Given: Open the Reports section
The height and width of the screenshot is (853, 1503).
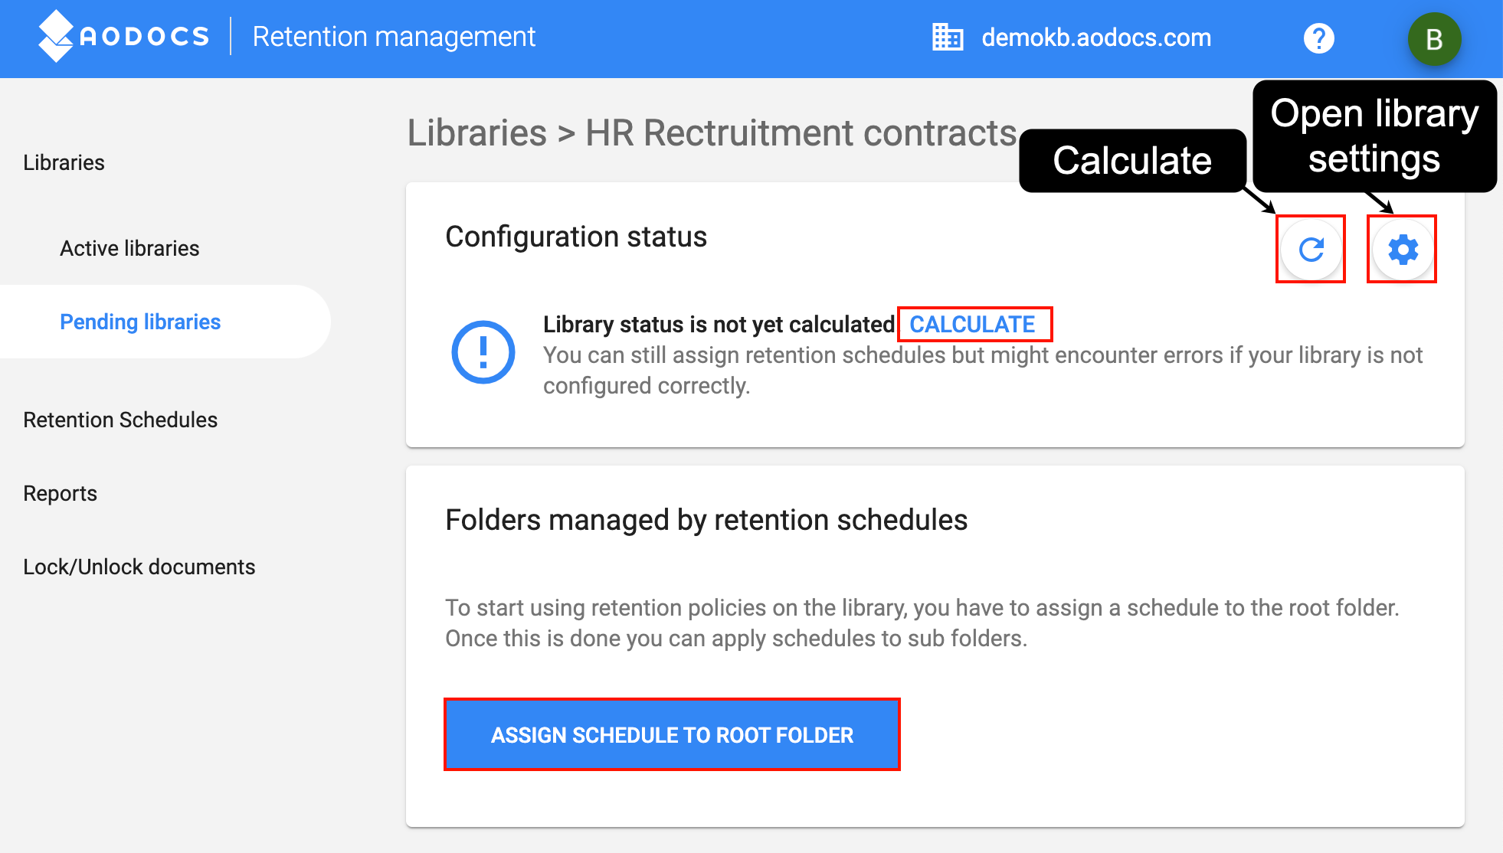Looking at the screenshot, I should tap(60, 493).
